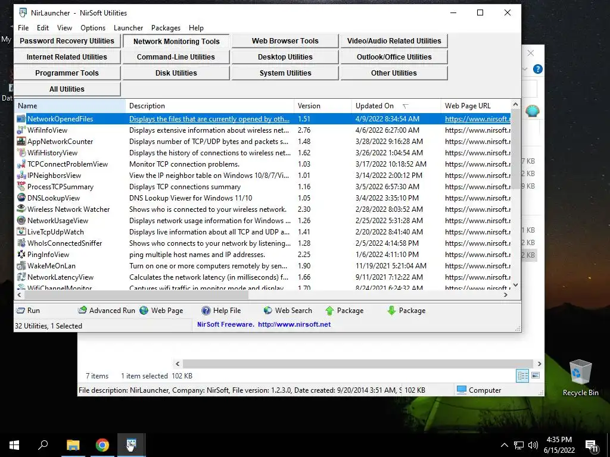Open the Launcher menu
This screenshot has width=610, height=457.
point(129,28)
